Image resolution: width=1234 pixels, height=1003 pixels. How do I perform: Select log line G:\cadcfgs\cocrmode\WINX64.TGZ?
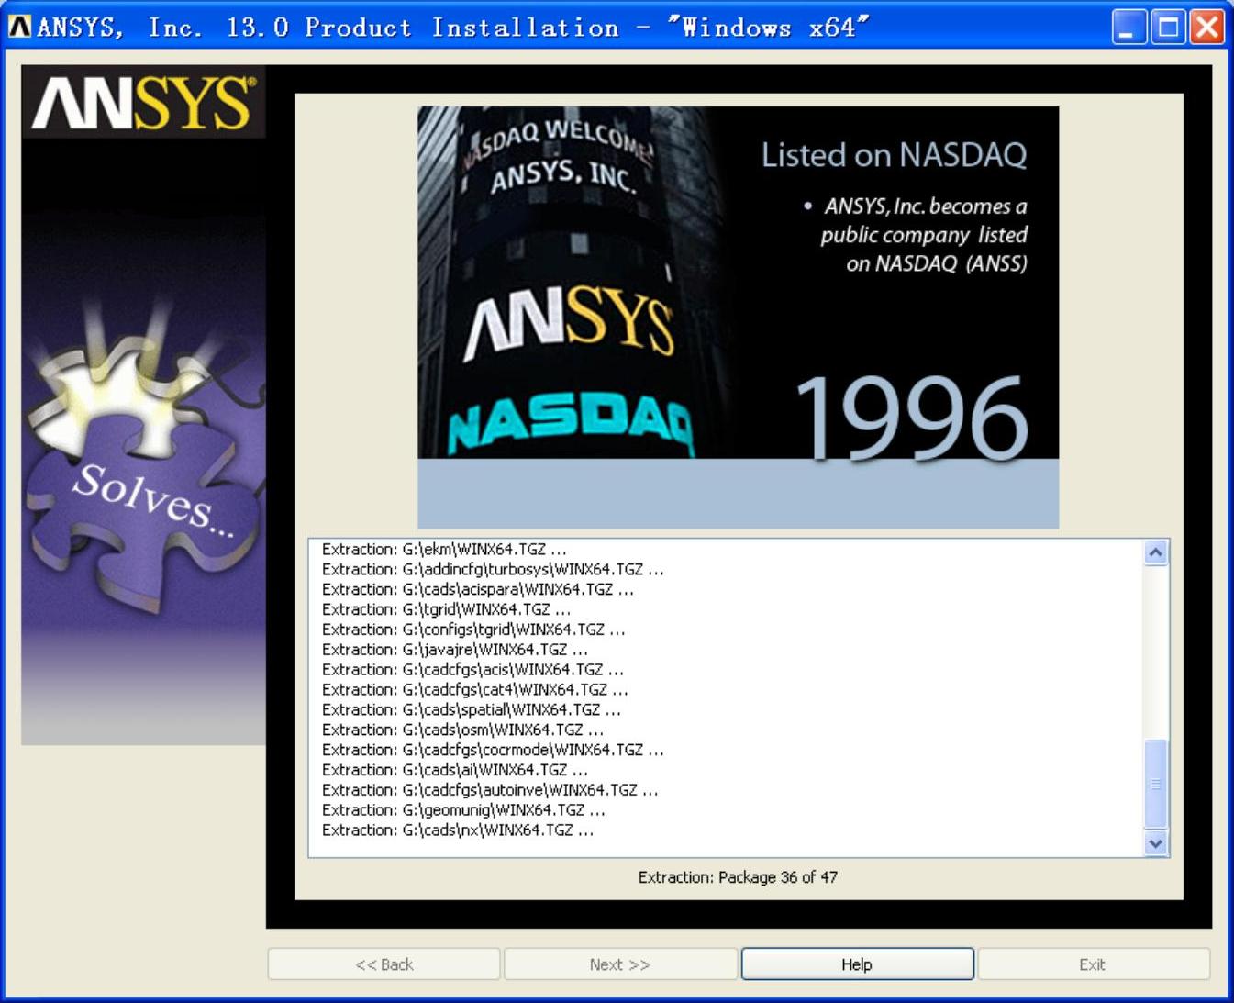(493, 751)
